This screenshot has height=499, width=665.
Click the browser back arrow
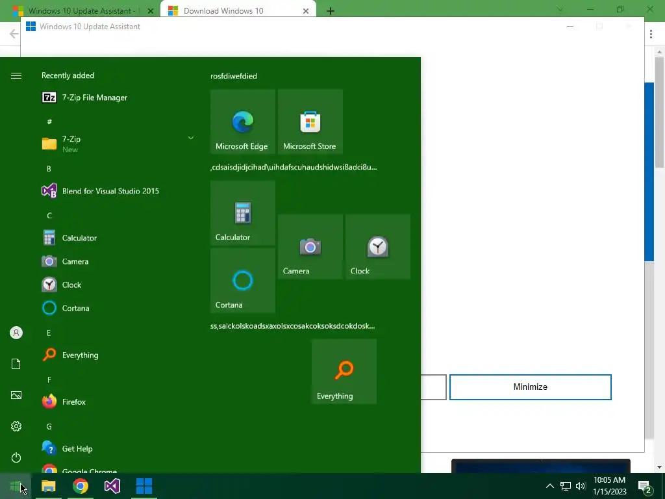[14, 34]
